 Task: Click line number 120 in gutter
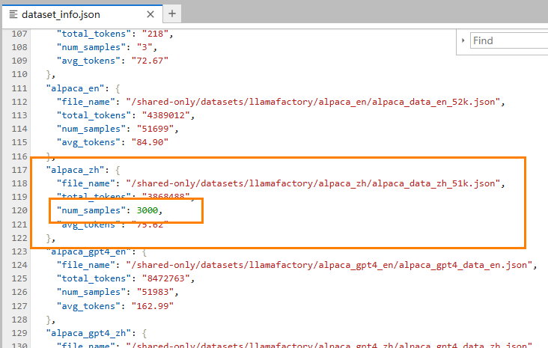(15, 210)
